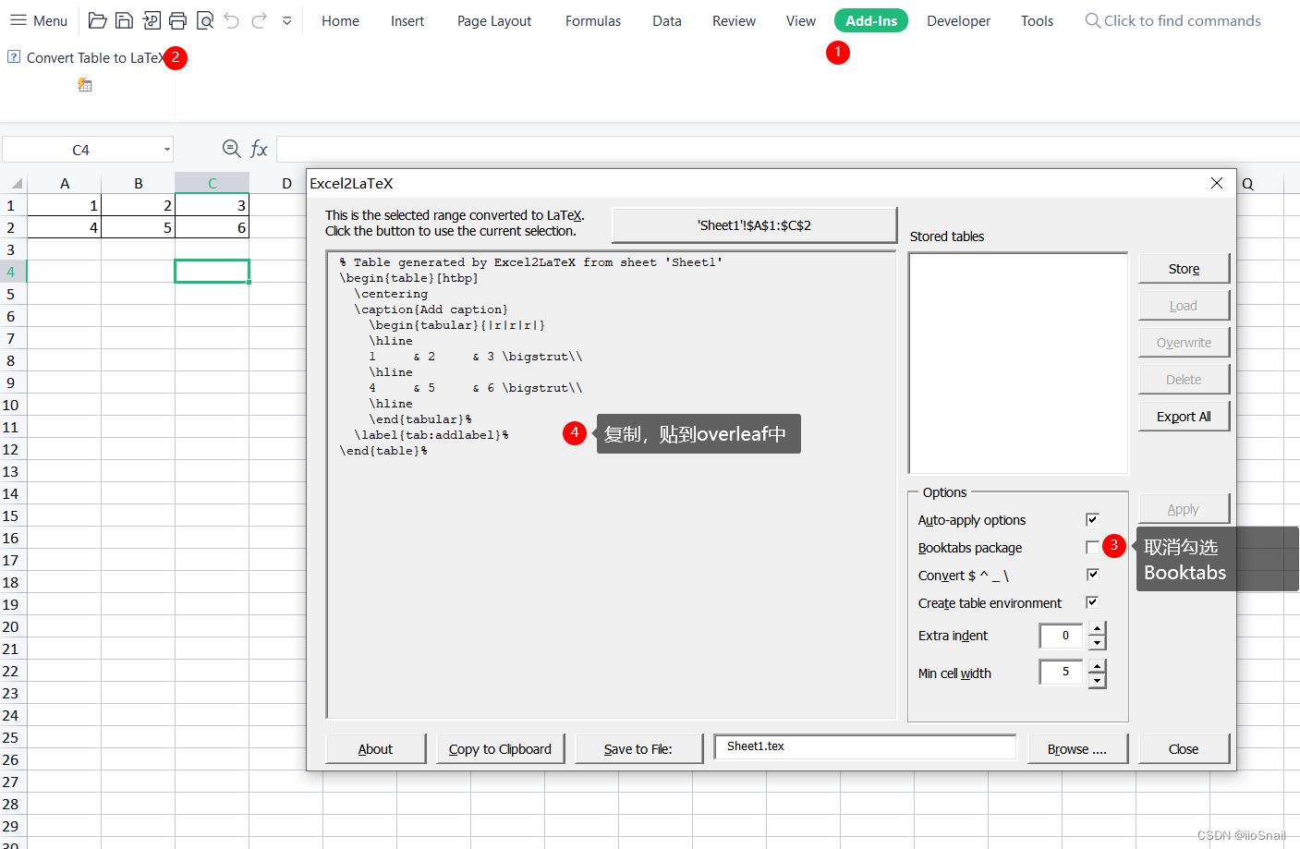Click the Export to PDF icon in toolbar

pos(152,20)
